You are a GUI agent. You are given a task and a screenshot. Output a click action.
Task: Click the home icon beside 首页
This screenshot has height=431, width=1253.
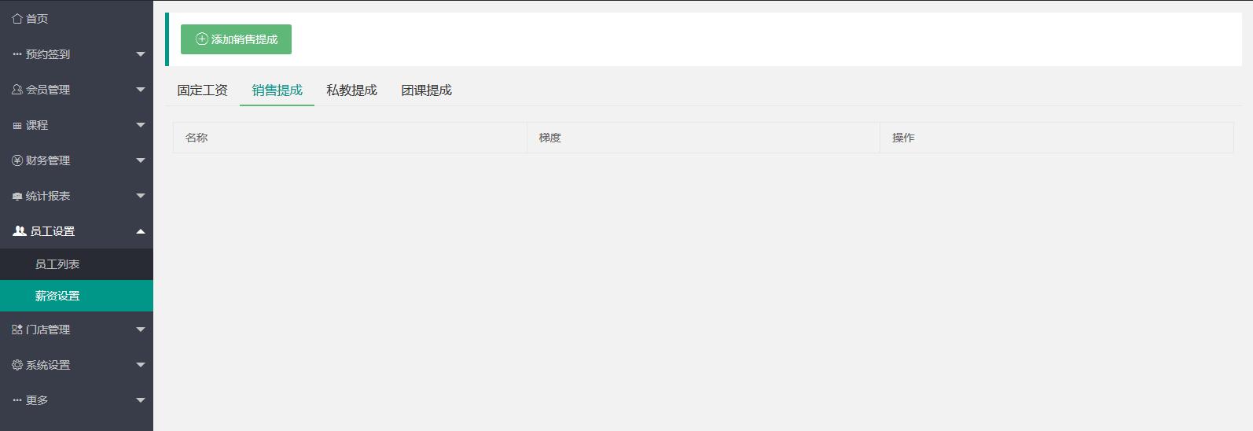pyautogui.click(x=17, y=19)
